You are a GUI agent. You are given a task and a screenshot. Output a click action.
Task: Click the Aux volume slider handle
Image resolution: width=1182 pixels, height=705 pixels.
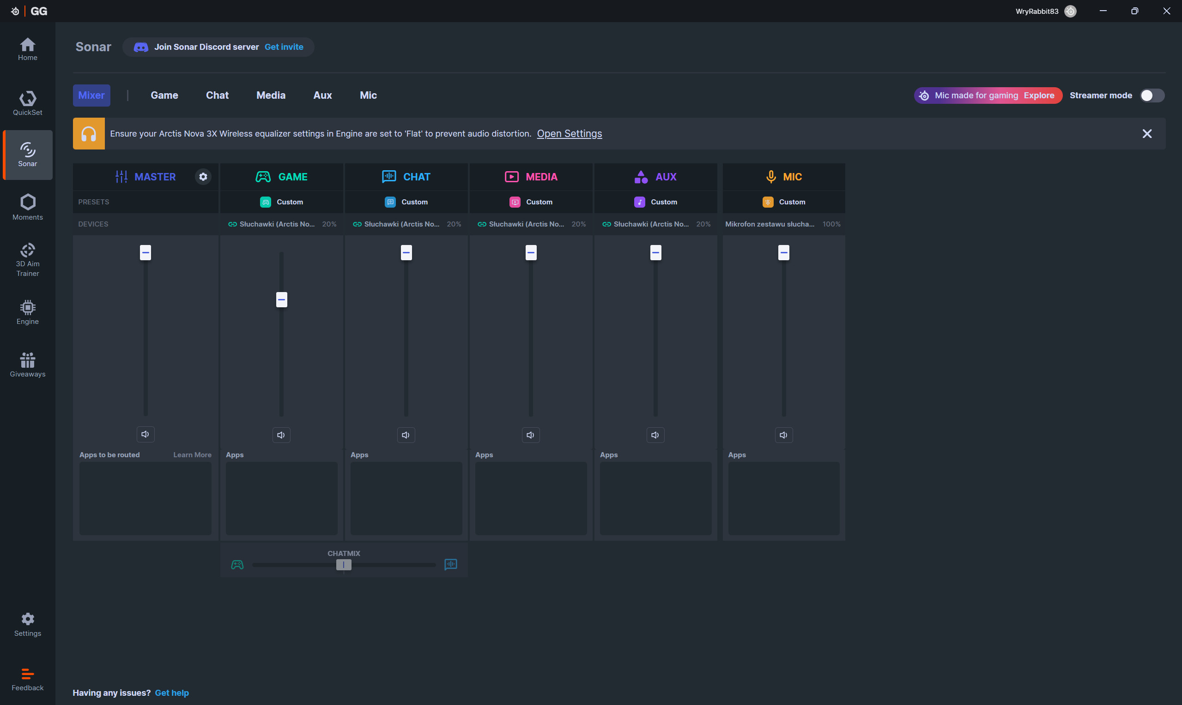tap(655, 253)
